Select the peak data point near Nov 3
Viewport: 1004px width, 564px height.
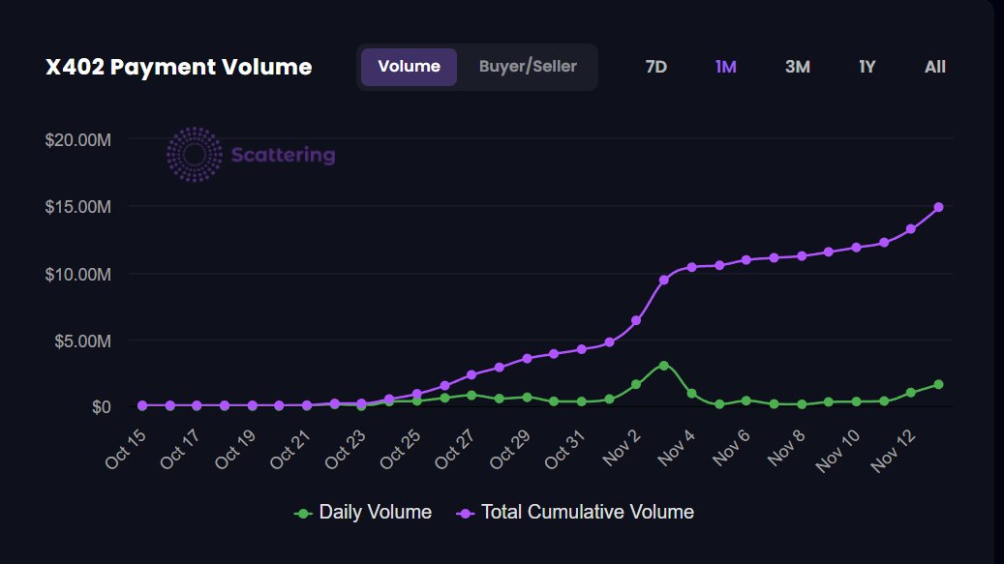pyautogui.click(x=662, y=365)
